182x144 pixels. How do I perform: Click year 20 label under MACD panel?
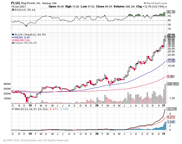[97, 134]
